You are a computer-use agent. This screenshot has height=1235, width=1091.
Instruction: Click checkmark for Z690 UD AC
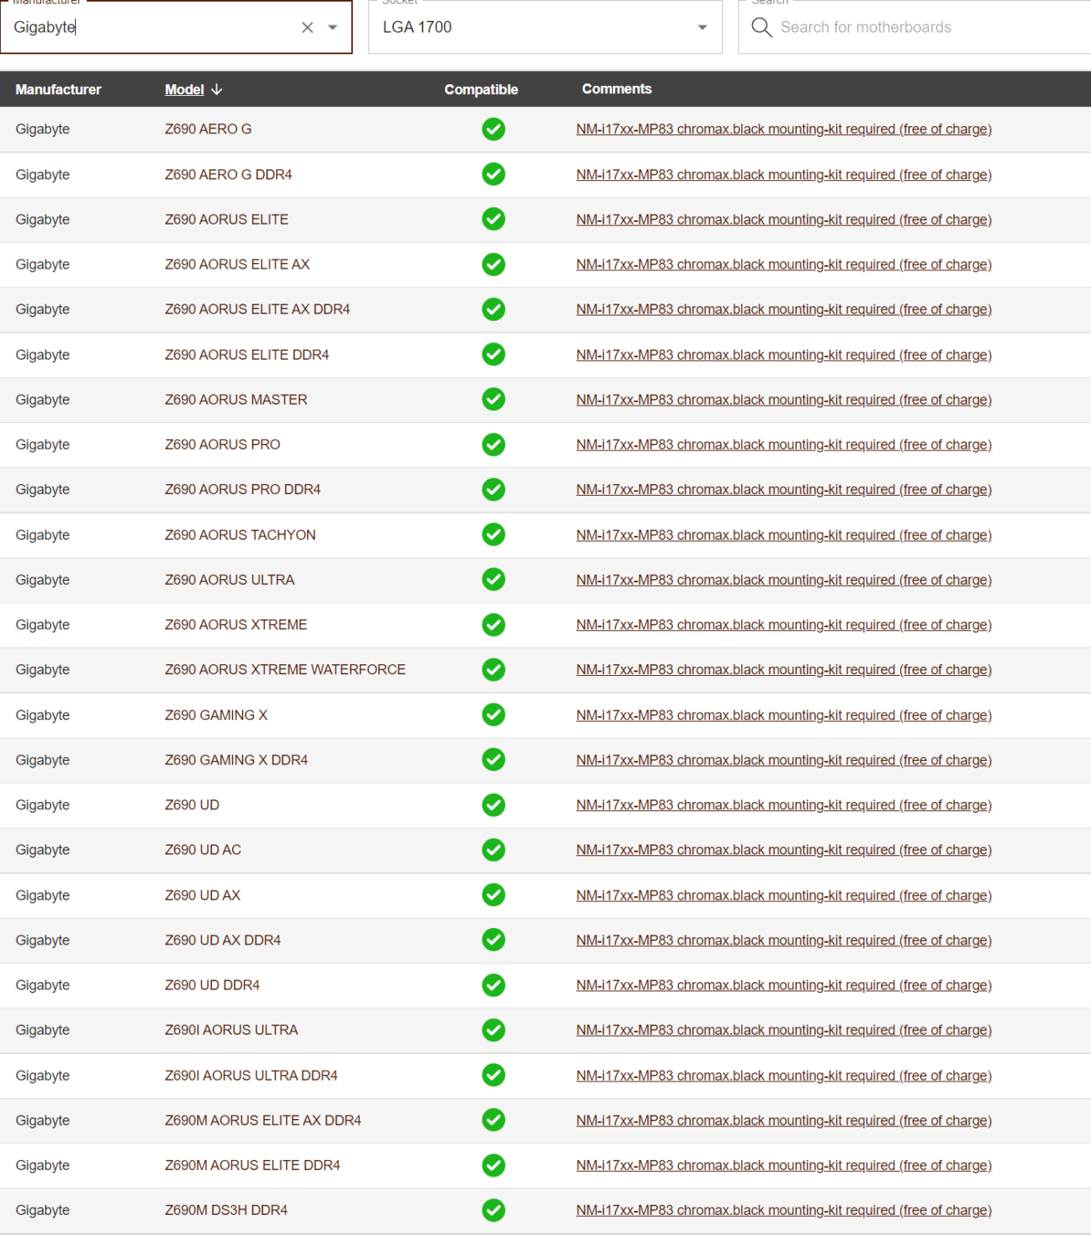(x=493, y=850)
